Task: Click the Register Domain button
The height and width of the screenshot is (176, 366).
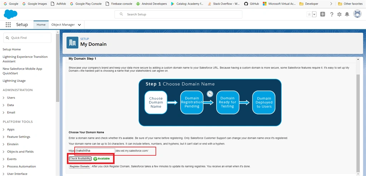Action: [x=80, y=166]
